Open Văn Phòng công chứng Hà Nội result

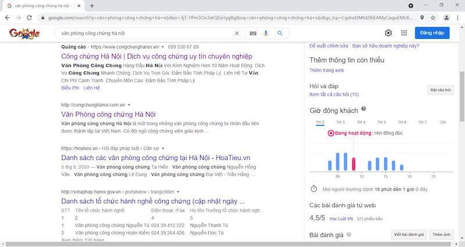point(108,114)
